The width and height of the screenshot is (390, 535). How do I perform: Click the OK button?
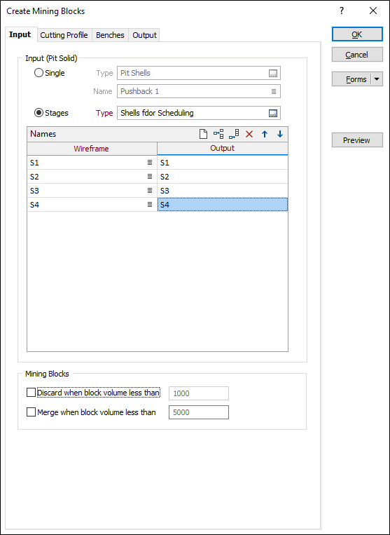[x=357, y=34]
